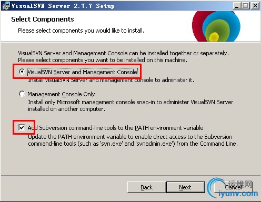
Task: Click the VisualSVN Server 2.7.7 Setup title
Action: 63,6
